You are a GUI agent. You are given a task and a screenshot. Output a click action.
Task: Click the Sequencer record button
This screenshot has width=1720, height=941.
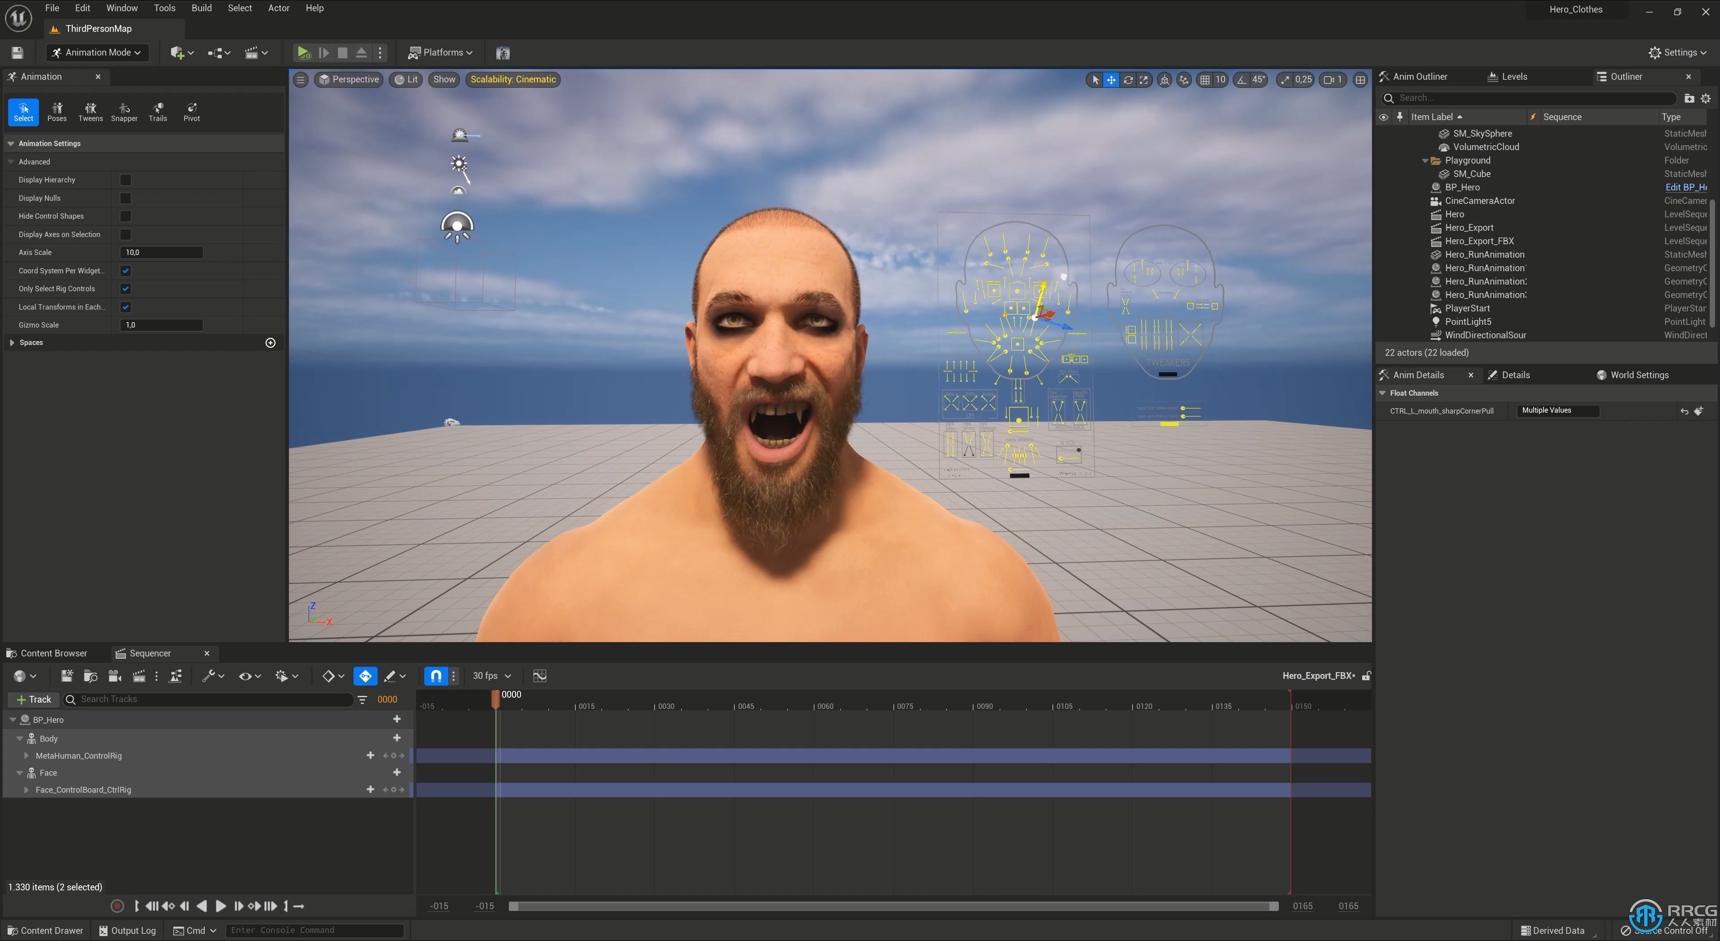point(117,906)
